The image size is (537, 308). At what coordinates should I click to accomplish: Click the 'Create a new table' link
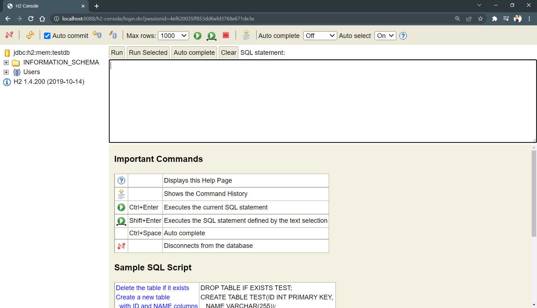point(143,297)
